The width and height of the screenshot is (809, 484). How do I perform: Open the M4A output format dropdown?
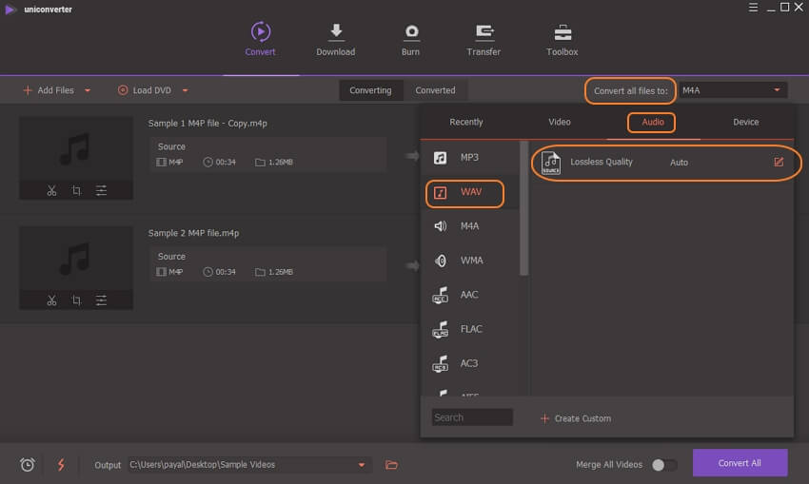[x=733, y=90]
